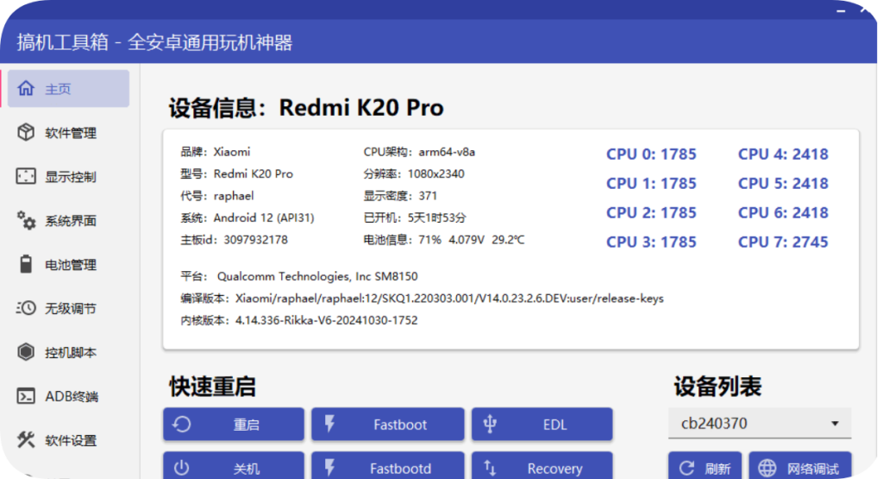Click the CPU 4: 2418 reading
The width and height of the screenshot is (883, 479).
(x=783, y=154)
